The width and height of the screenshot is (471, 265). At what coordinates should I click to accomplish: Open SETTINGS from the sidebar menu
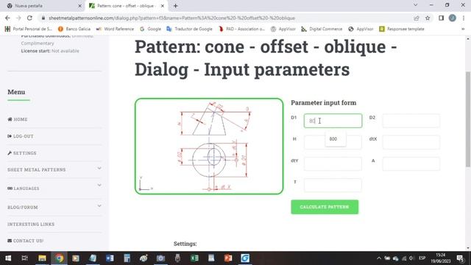21,153
